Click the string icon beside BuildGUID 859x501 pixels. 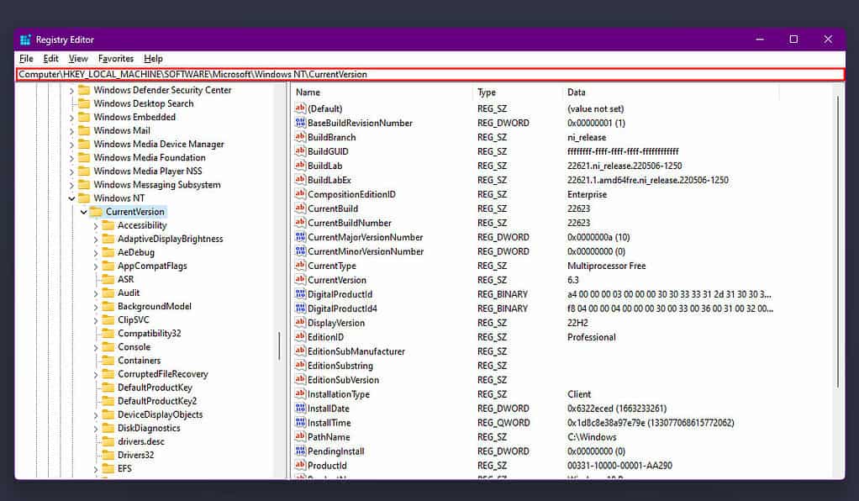[300, 151]
